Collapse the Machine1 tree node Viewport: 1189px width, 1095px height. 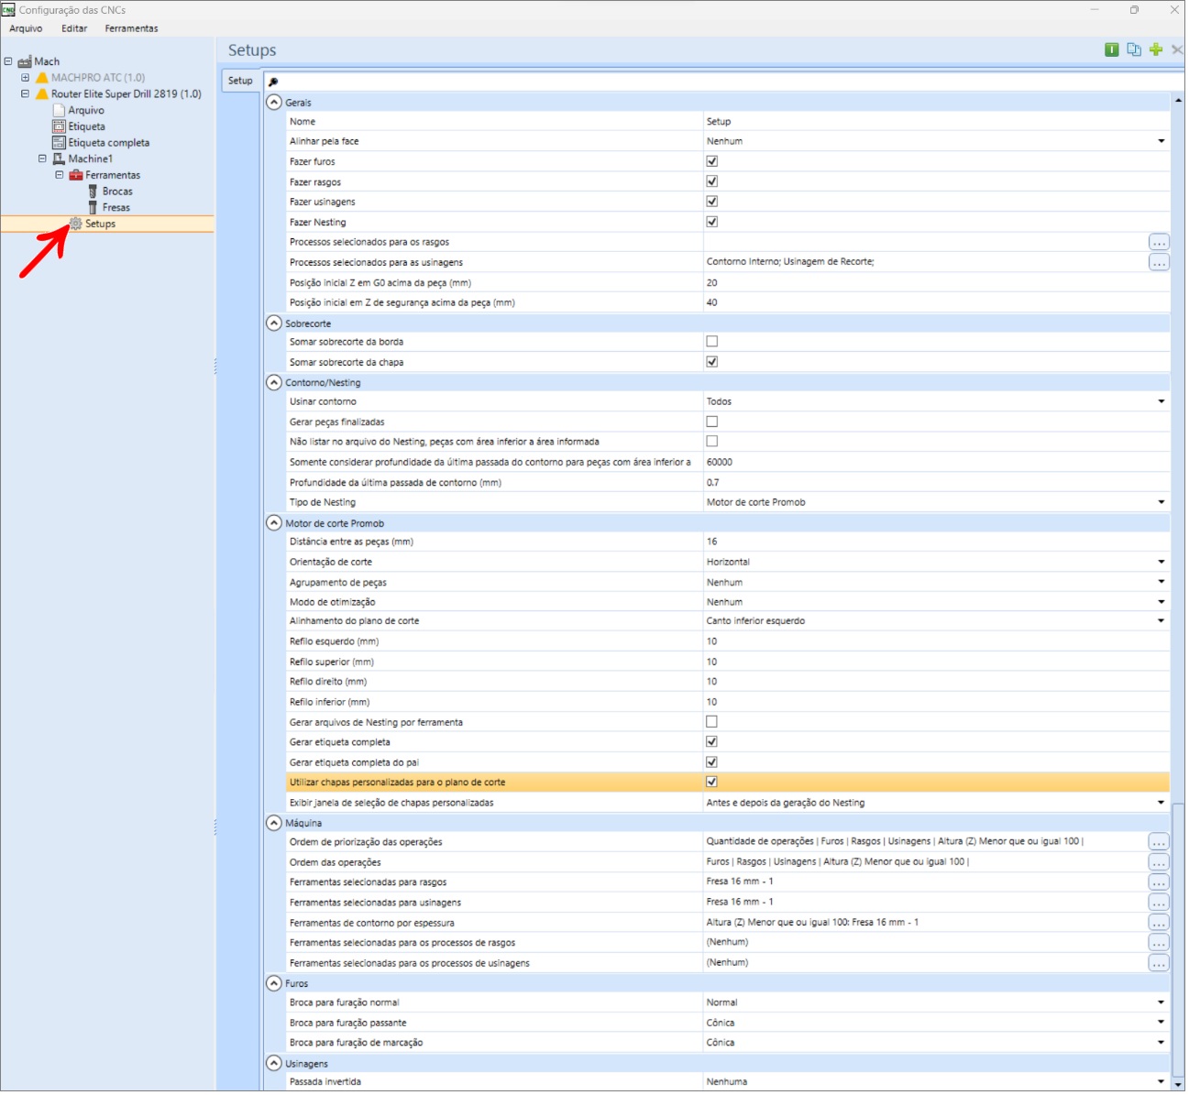42,159
